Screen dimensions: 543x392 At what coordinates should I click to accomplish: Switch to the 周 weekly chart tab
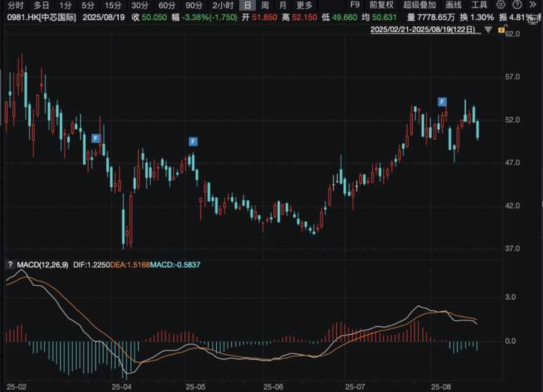(265, 5)
